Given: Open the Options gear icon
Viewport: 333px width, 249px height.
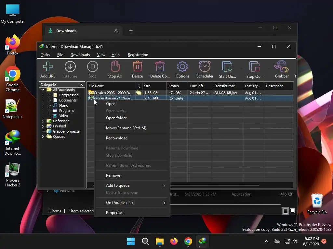Looking at the screenshot, I should [182, 66].
